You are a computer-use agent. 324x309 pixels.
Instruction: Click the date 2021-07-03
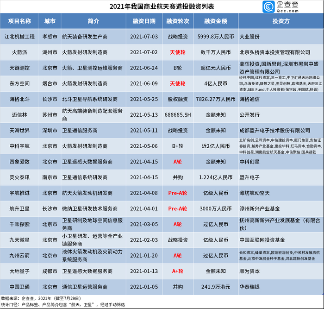click(x=144, y=37)
